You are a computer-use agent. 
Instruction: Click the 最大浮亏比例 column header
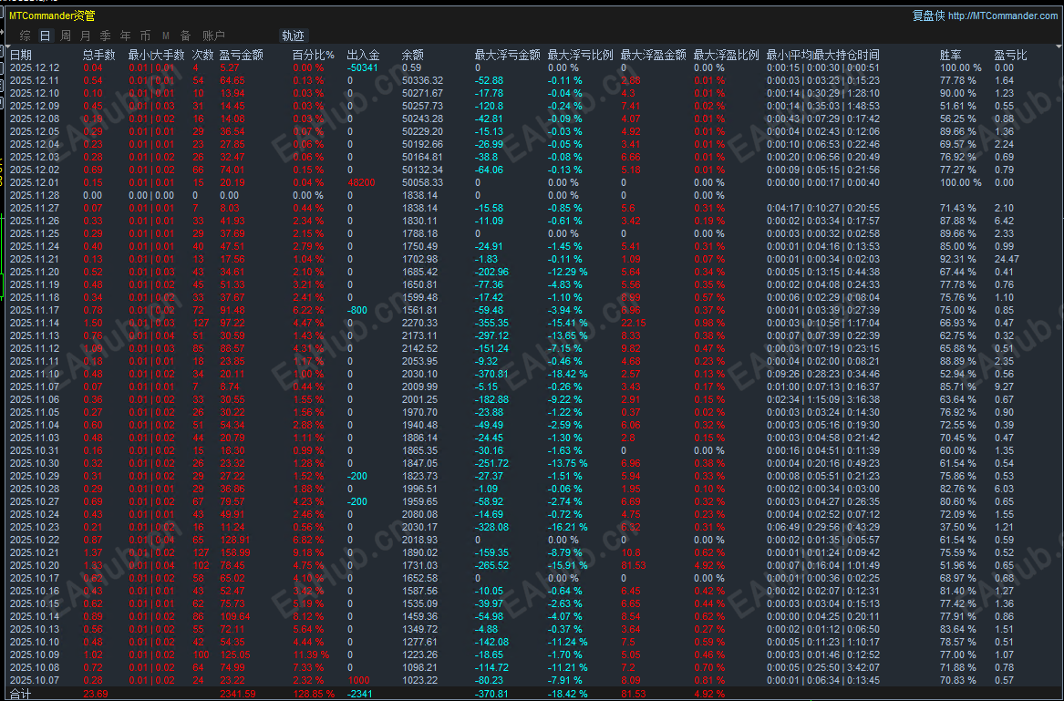click(x=580, y=55)
